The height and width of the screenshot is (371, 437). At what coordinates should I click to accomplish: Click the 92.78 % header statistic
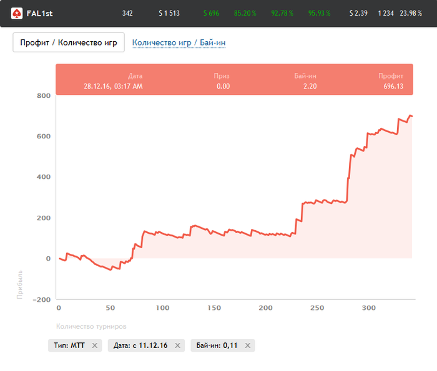(282, 13)
